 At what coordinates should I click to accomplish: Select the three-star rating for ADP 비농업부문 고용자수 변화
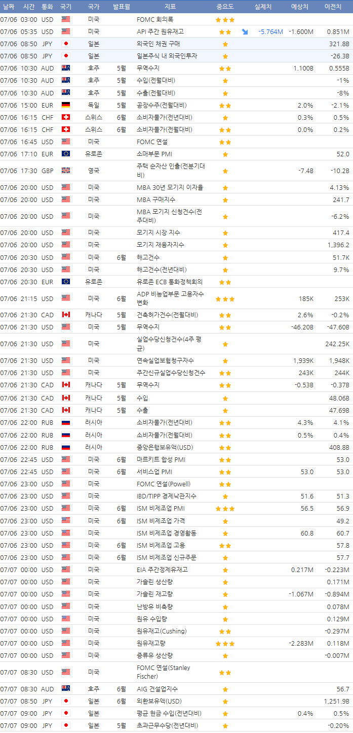(x=225, y=298)
